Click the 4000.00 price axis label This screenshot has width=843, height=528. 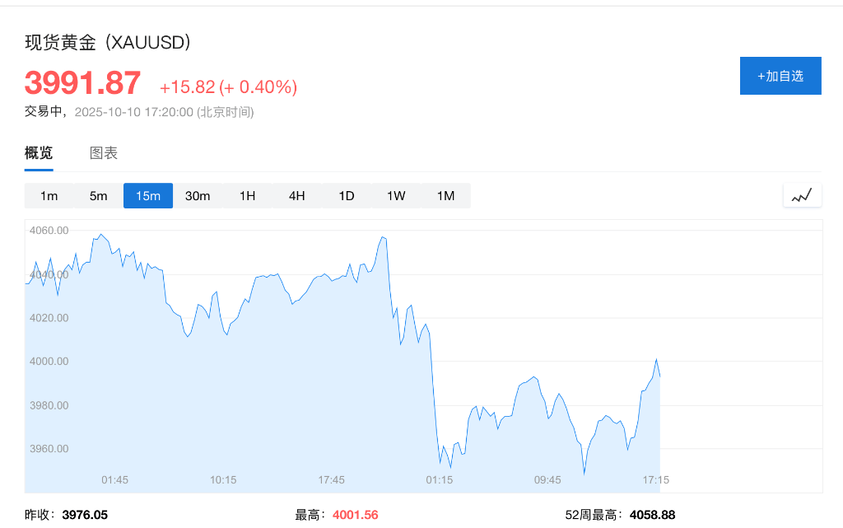tap(49, 362)
